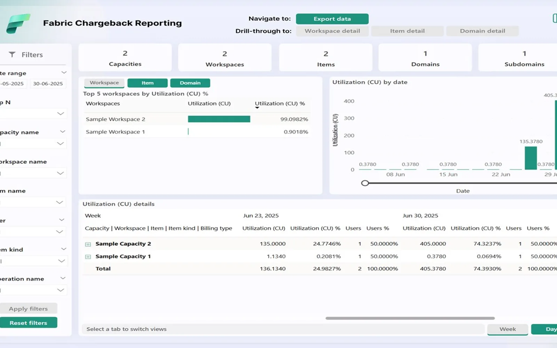Expand Sample Capacity 1 row plus icon
Viewport: 557px width, 348px height.
[x=88, y=257]
